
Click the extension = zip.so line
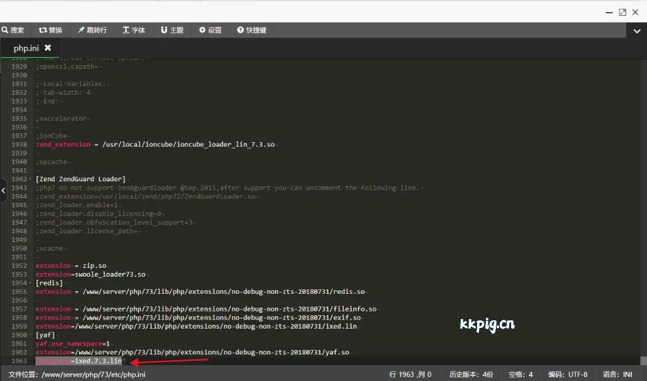pyautogui.click(x=71, y=266)
